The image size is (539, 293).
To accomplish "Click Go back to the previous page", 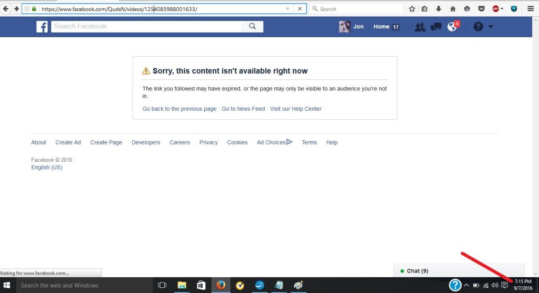I will tap(179, 109).
